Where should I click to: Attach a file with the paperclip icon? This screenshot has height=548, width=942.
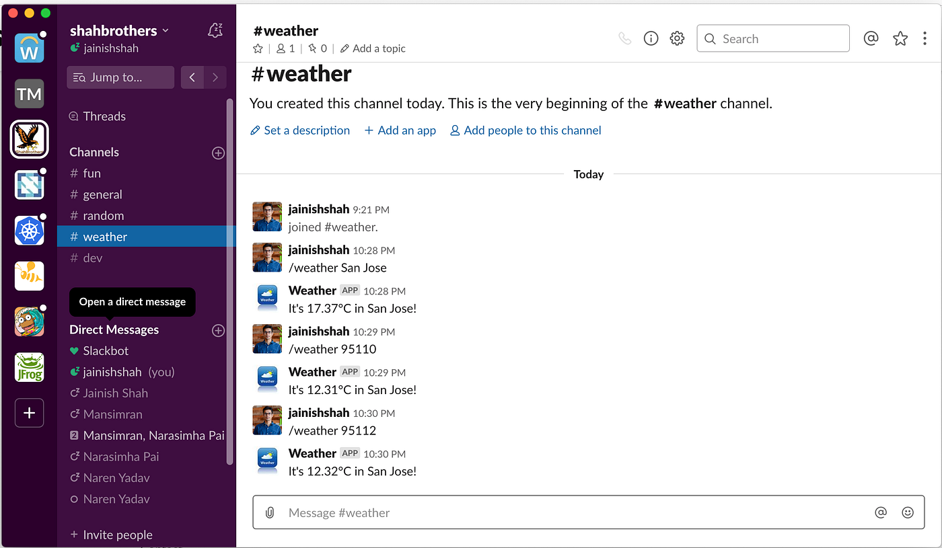click(x=270, y=513)
